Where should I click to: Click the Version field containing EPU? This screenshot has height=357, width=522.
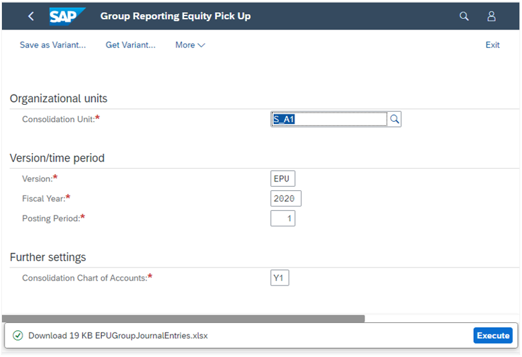[x=283, y=179]
